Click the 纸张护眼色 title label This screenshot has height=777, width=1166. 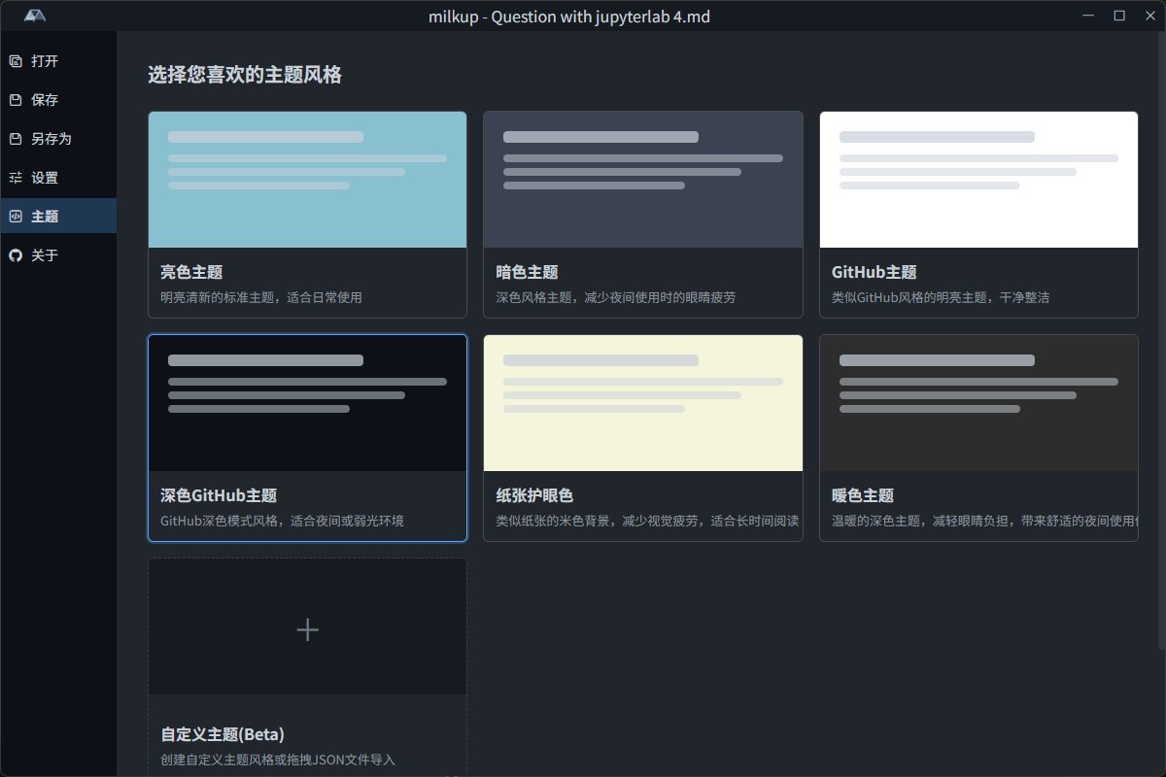[535, 495]
